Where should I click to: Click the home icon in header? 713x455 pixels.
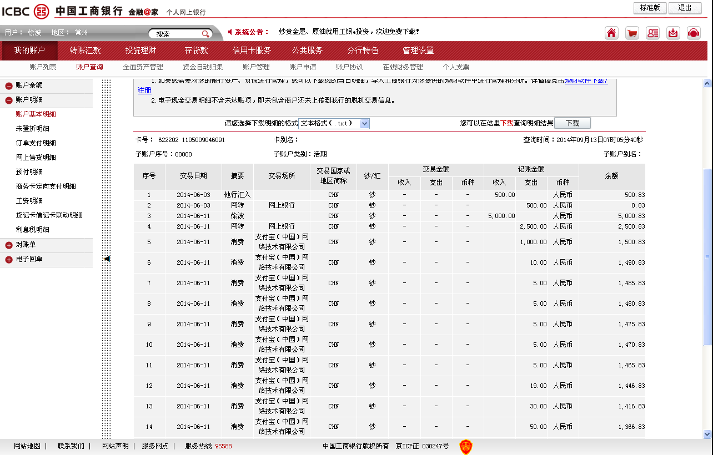611,33
